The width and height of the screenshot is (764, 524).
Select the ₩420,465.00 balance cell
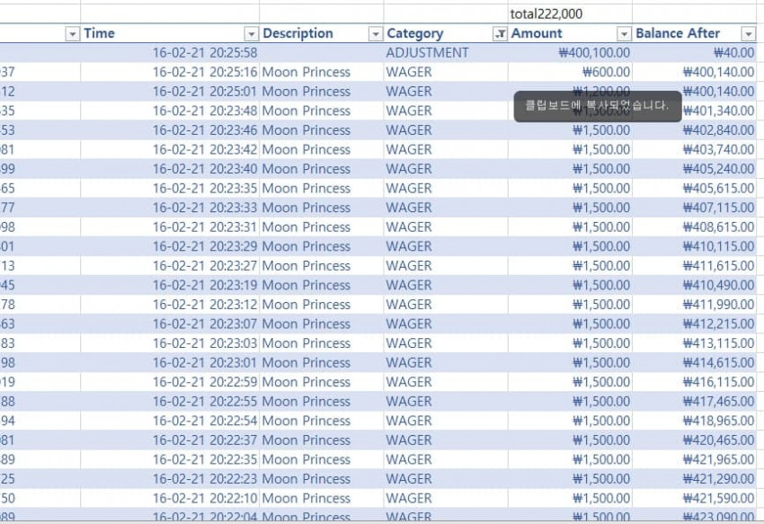(694, 440)
